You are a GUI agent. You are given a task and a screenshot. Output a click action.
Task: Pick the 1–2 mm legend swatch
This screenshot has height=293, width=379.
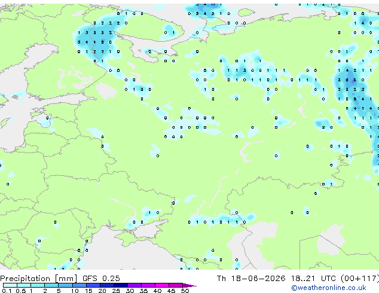point(38,285)
